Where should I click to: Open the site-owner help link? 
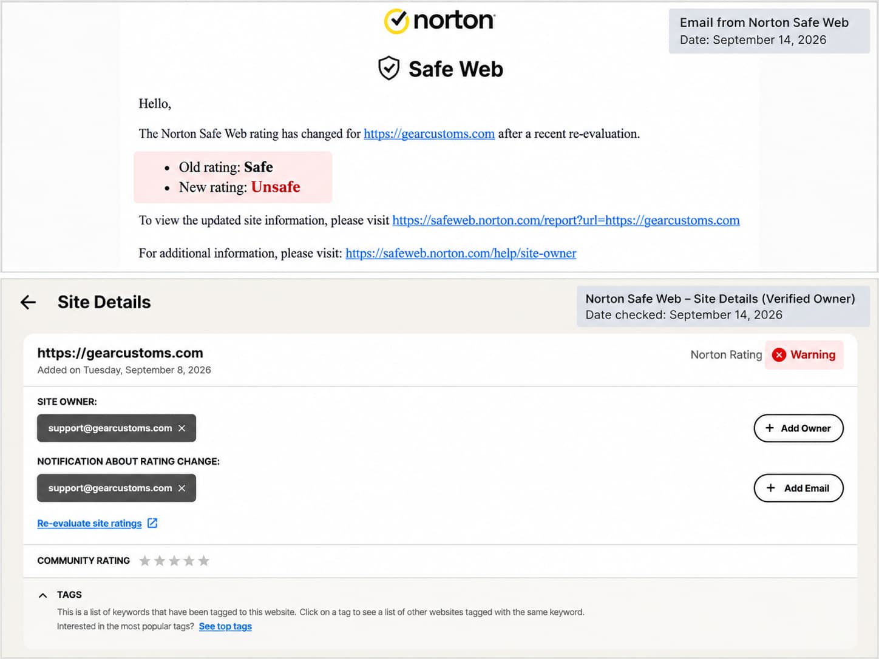point(461,253)
